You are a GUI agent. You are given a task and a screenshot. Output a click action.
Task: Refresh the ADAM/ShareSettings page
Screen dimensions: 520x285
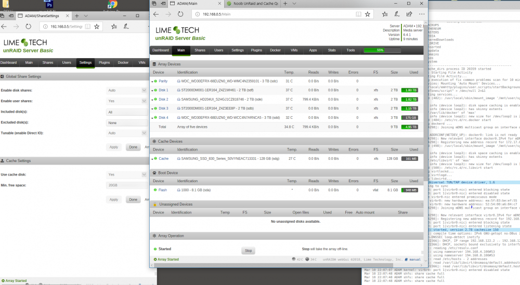pos(29,26)
